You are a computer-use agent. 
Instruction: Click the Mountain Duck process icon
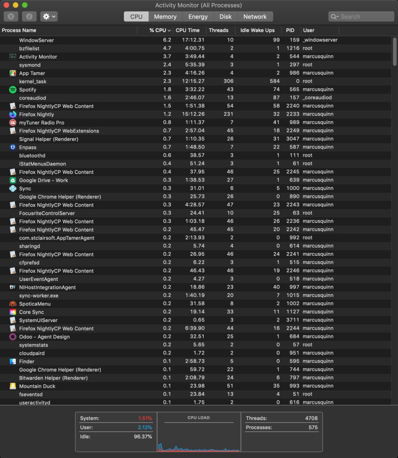click(x=13, y=386)
